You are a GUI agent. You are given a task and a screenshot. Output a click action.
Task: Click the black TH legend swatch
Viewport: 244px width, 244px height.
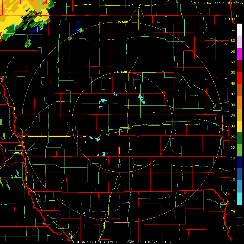(239, 211)
